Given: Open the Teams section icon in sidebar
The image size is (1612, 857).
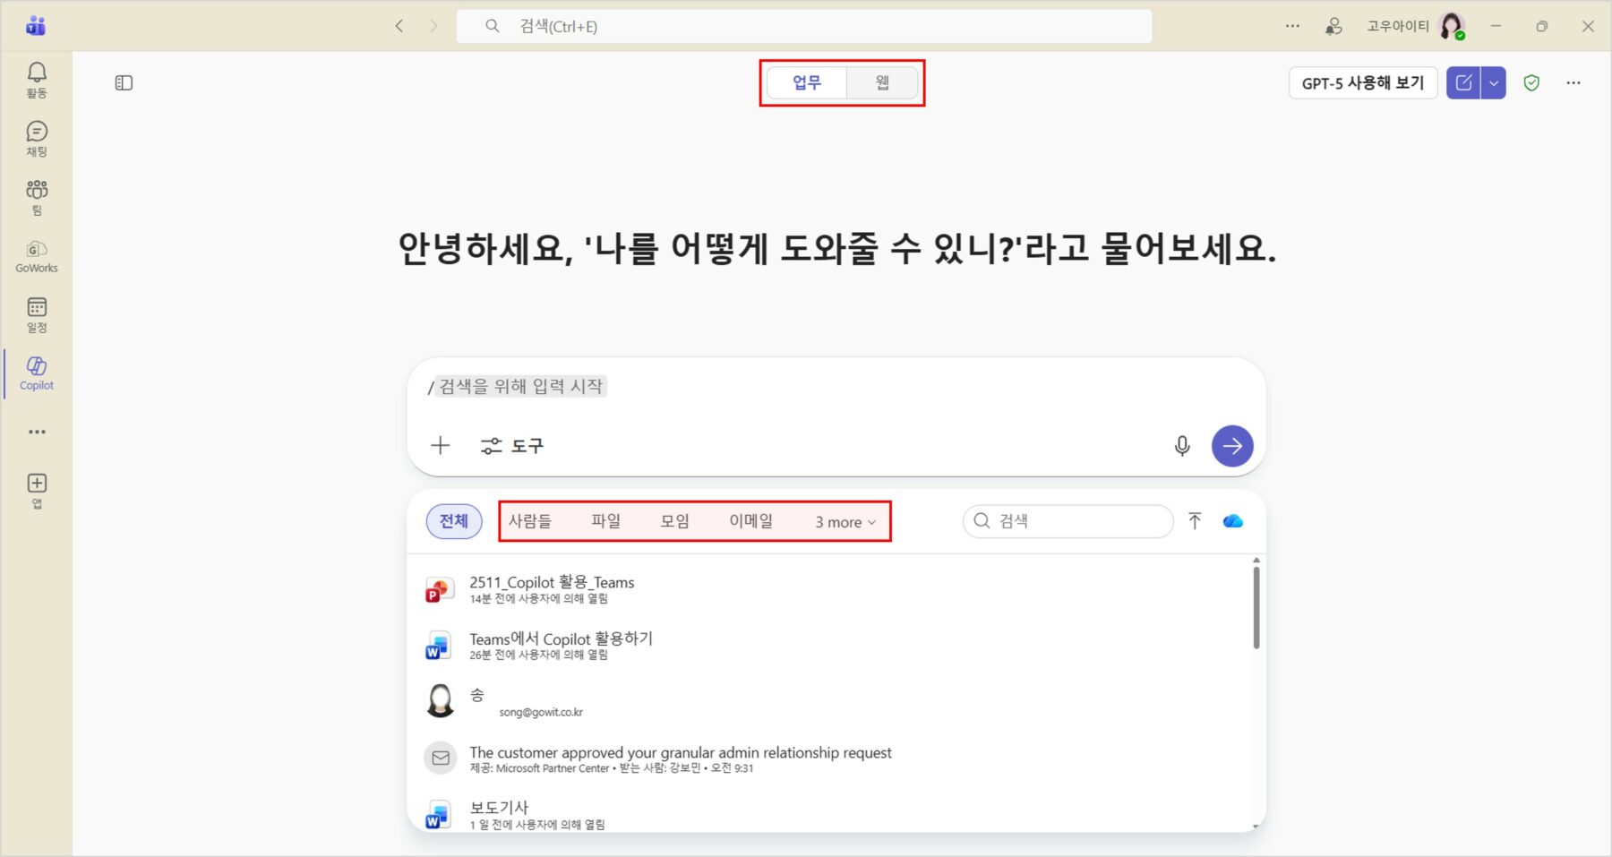Looking at the screenshot, I should click(37, 196).
